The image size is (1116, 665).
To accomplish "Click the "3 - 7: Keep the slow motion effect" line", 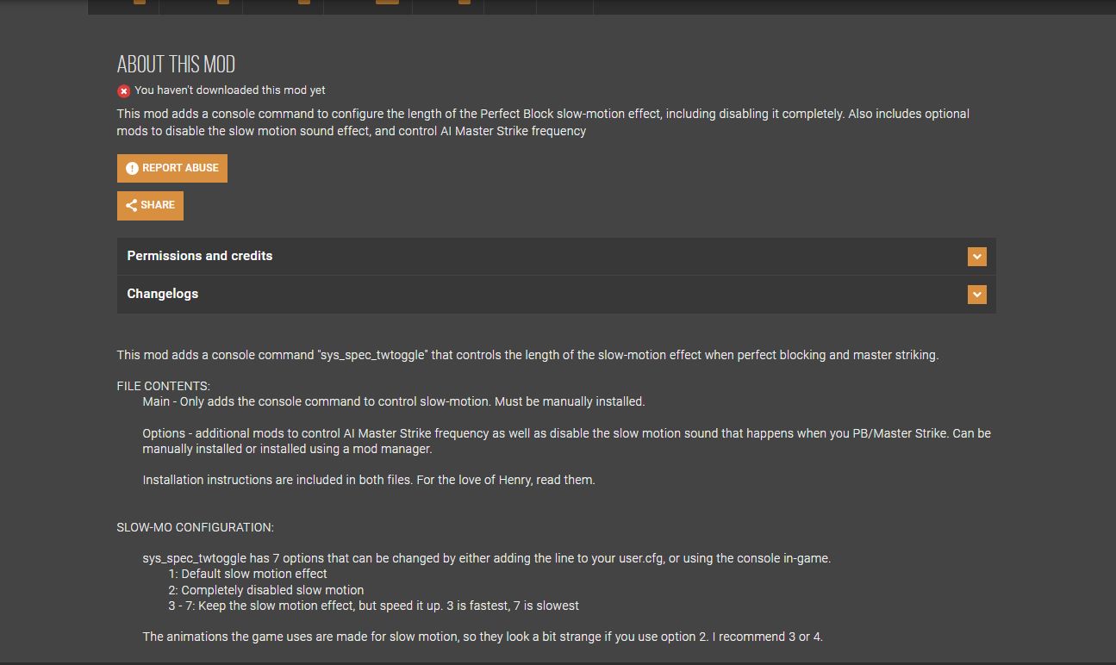I will point(374,606).
